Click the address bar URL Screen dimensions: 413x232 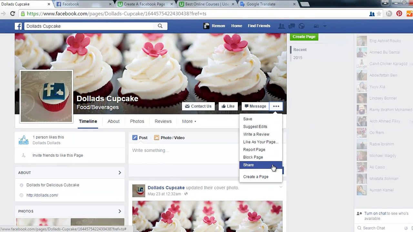116,14
